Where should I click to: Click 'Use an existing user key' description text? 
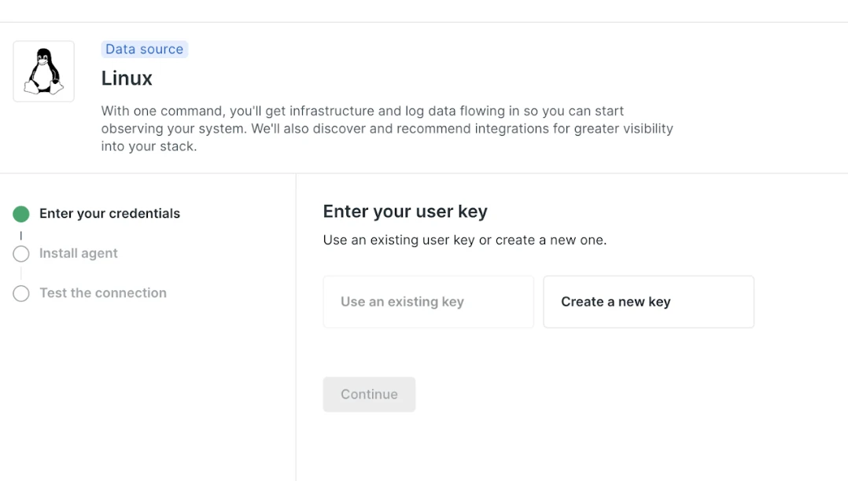(x=465, y=240)
